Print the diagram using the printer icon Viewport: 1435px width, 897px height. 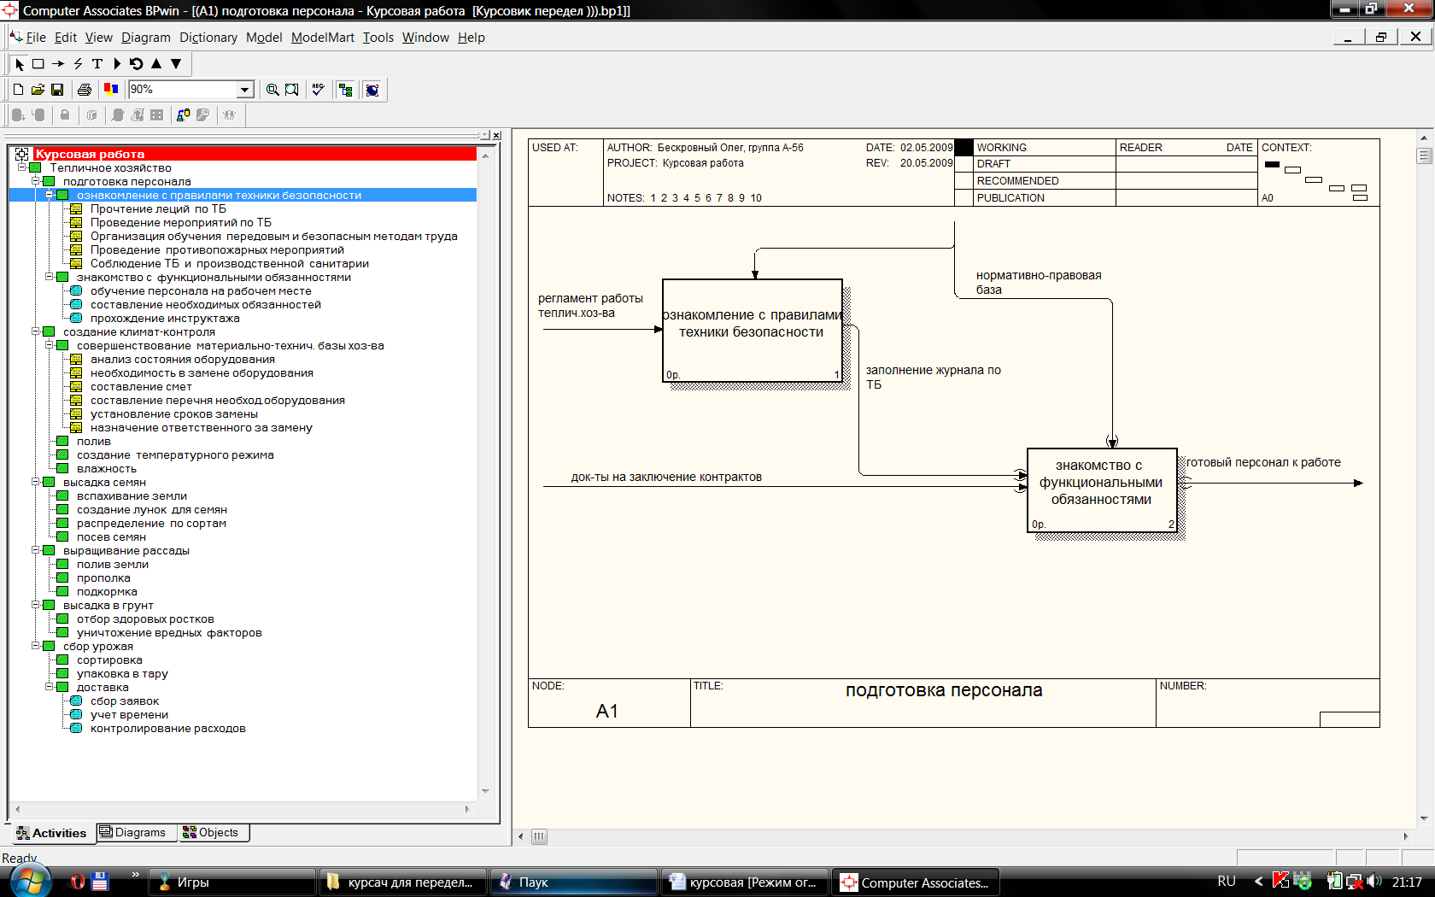(x=84, y=90)
